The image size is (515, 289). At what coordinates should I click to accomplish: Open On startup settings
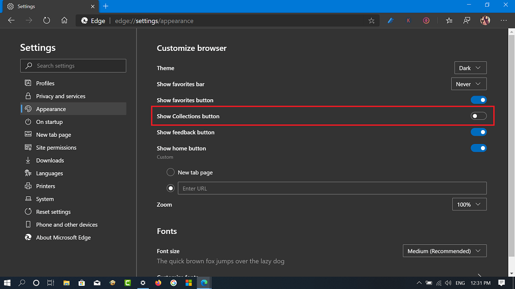pos(73,122)
